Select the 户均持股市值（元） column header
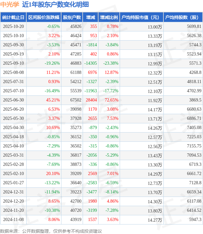Image resolution: width=203 pixels, height=234 pixels. tap(141, 17)
